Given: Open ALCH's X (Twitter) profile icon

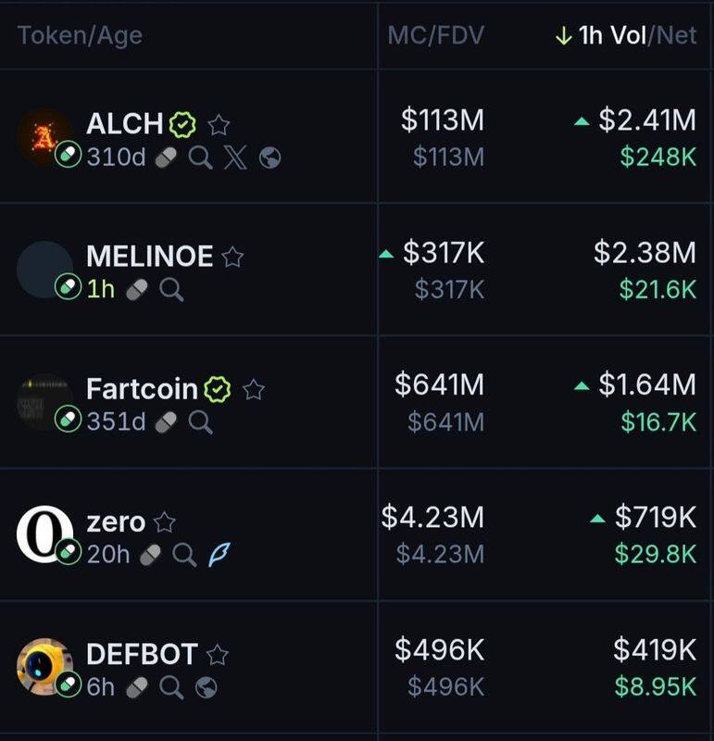Looking at the screenshot, I should point(235,157).
